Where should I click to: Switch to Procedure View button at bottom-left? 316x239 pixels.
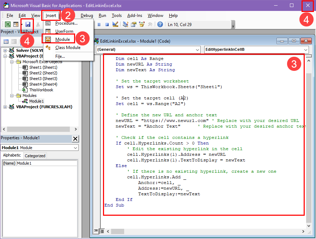pos(96,231)
